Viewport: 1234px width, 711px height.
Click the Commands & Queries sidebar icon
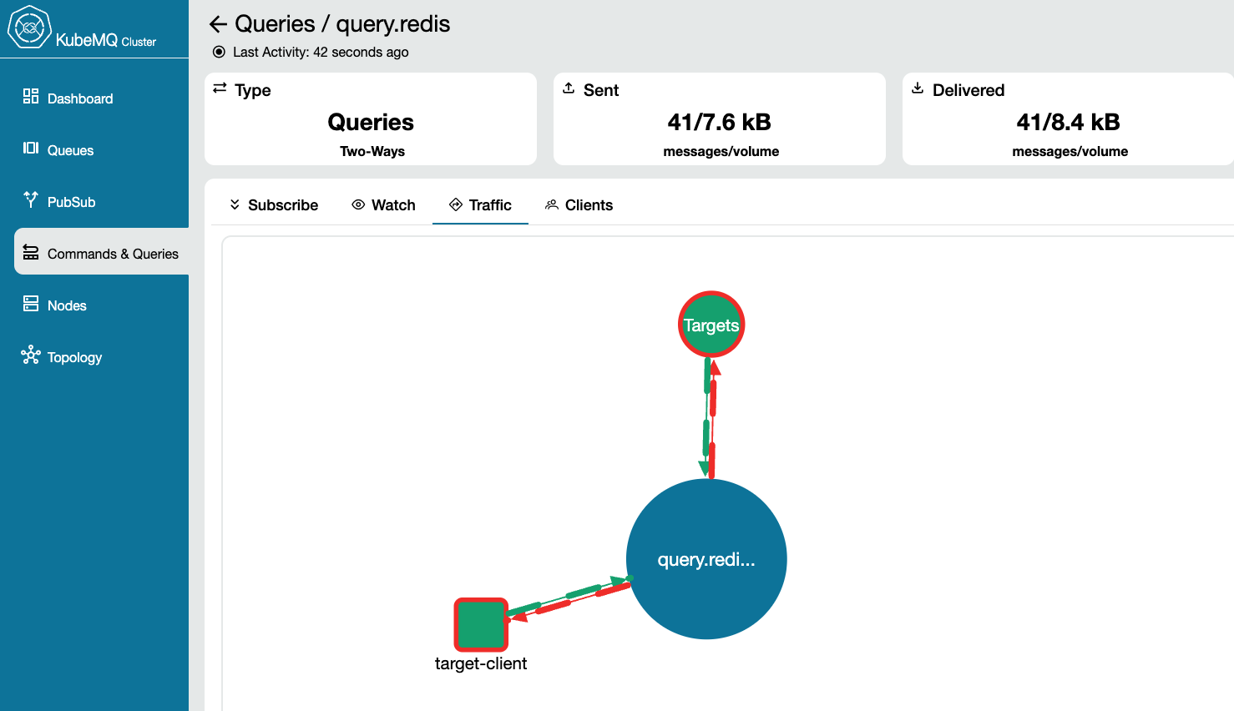point(31,252)
